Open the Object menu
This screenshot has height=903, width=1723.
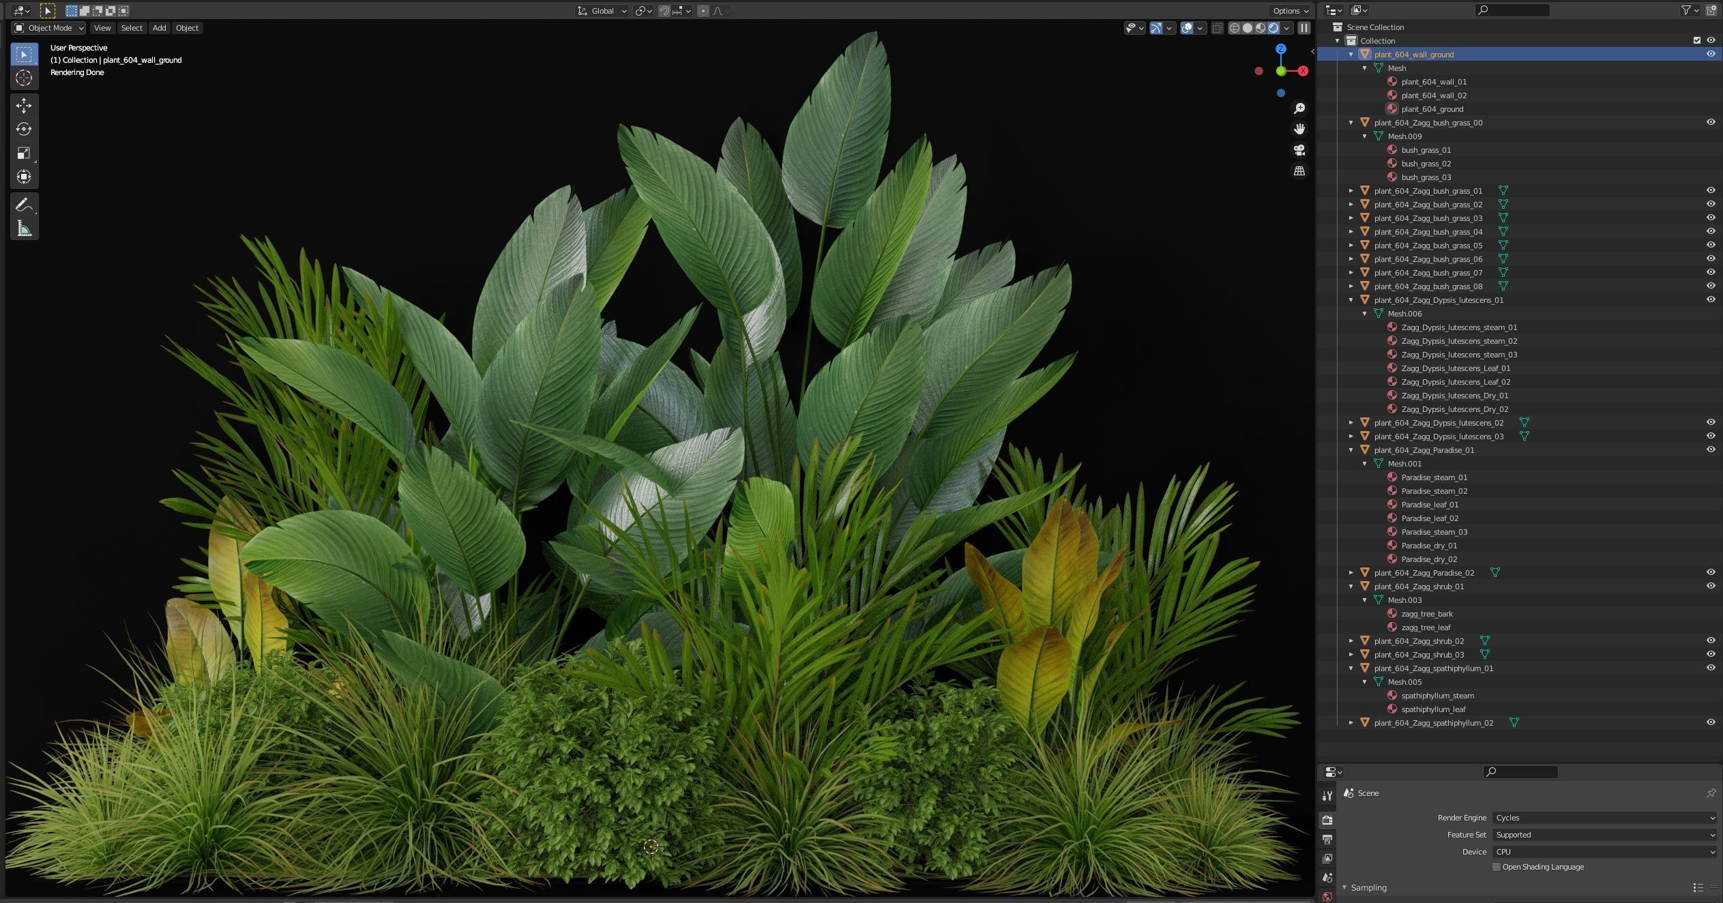(x=187, y=28)
